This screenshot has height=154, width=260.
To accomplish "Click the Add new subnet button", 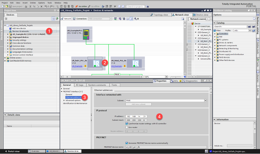I will pos(138,104).
